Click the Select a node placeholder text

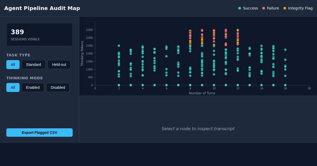point(198,129)
